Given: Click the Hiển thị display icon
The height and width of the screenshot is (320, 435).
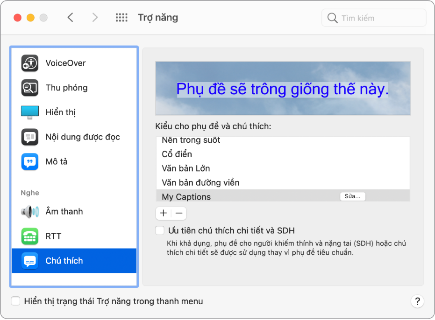Looking at the screenshot, I should pos(29,112).
